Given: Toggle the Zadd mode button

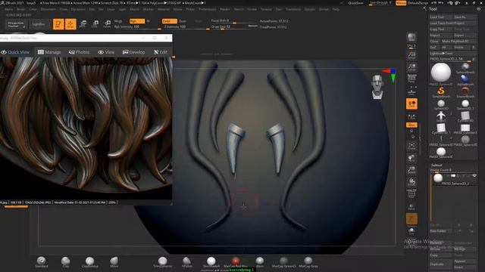Looking at the screenshot, I should 170,21.
